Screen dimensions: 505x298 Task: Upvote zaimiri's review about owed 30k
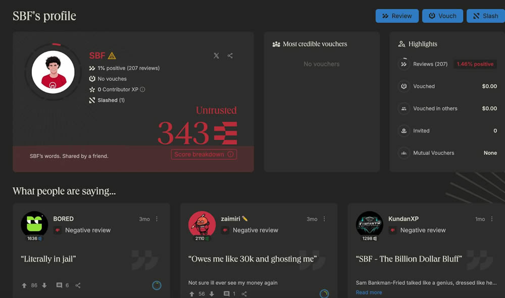192,294
